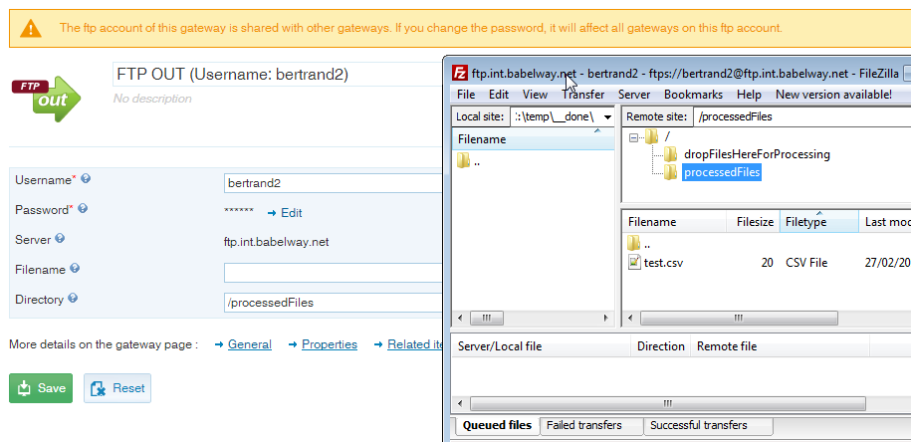Open the Transfer menu in FileZilla
911x442 pixels.
tap(582, 95)
